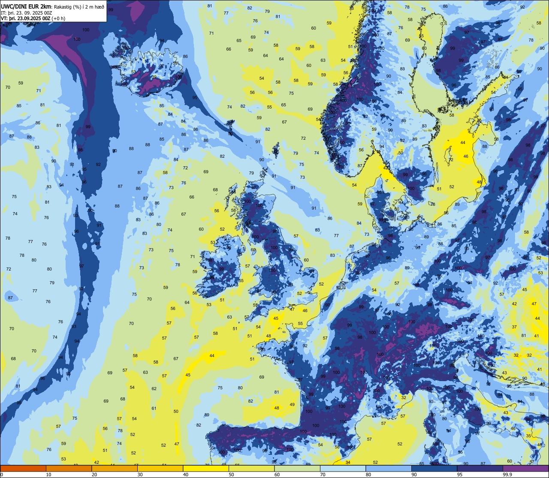Click the legend scale label '30'
Screen dimensions: 549x478
[140, 475]
